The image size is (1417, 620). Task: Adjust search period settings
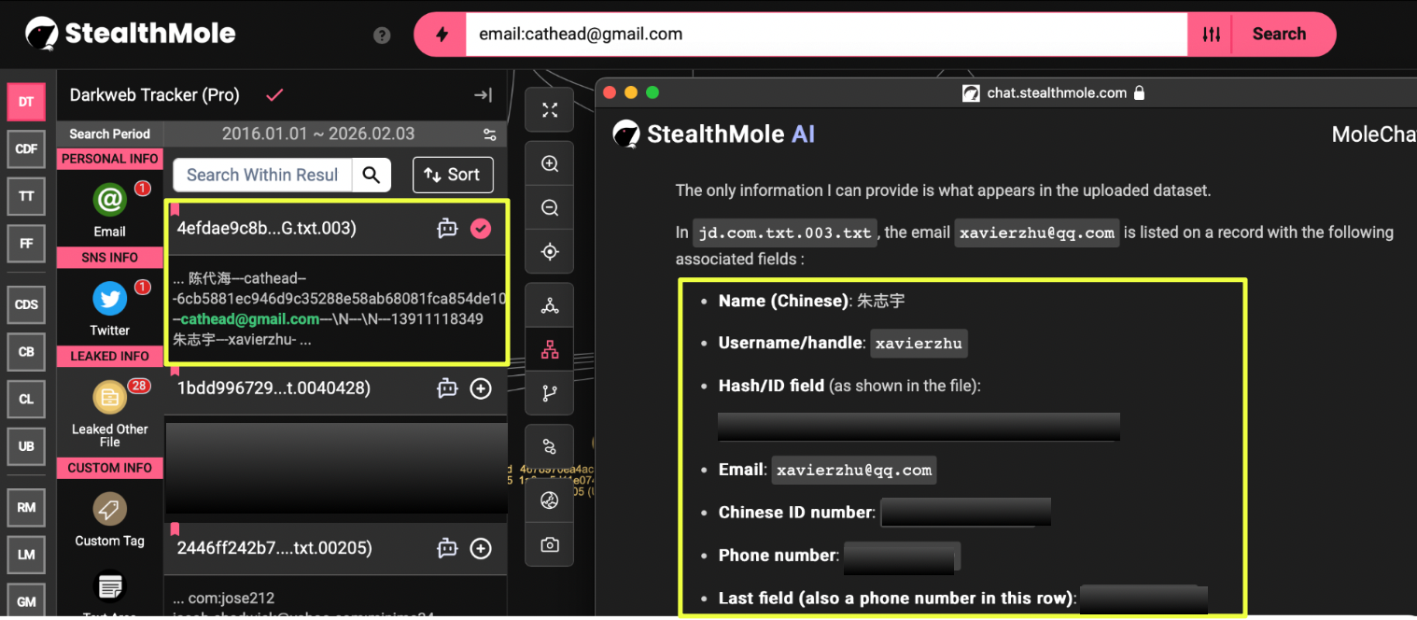click(x=489, y=134)
